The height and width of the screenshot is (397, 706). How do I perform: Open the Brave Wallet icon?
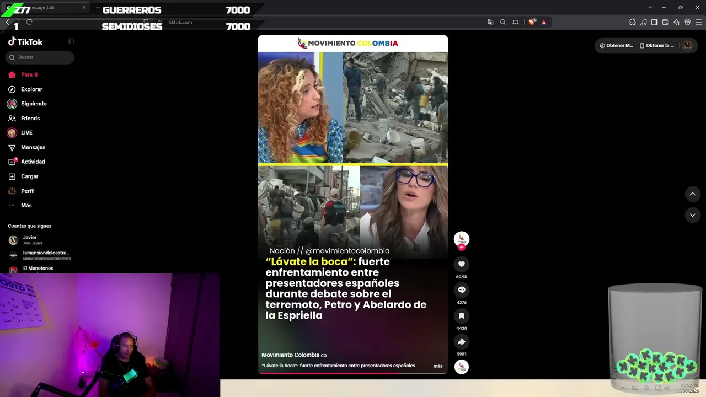coord(666,22)
